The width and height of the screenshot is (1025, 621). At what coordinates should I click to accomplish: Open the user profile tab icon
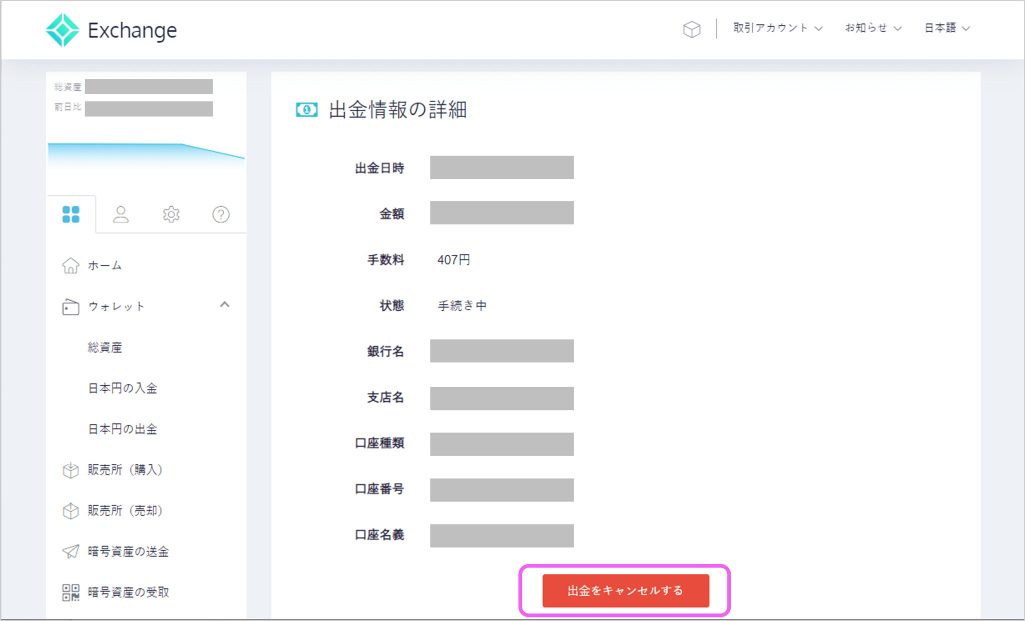pyautogui.click(x=121, y=214)
